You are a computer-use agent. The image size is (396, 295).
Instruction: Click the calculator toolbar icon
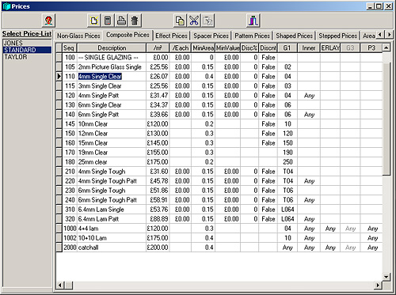tap(108, 21)
